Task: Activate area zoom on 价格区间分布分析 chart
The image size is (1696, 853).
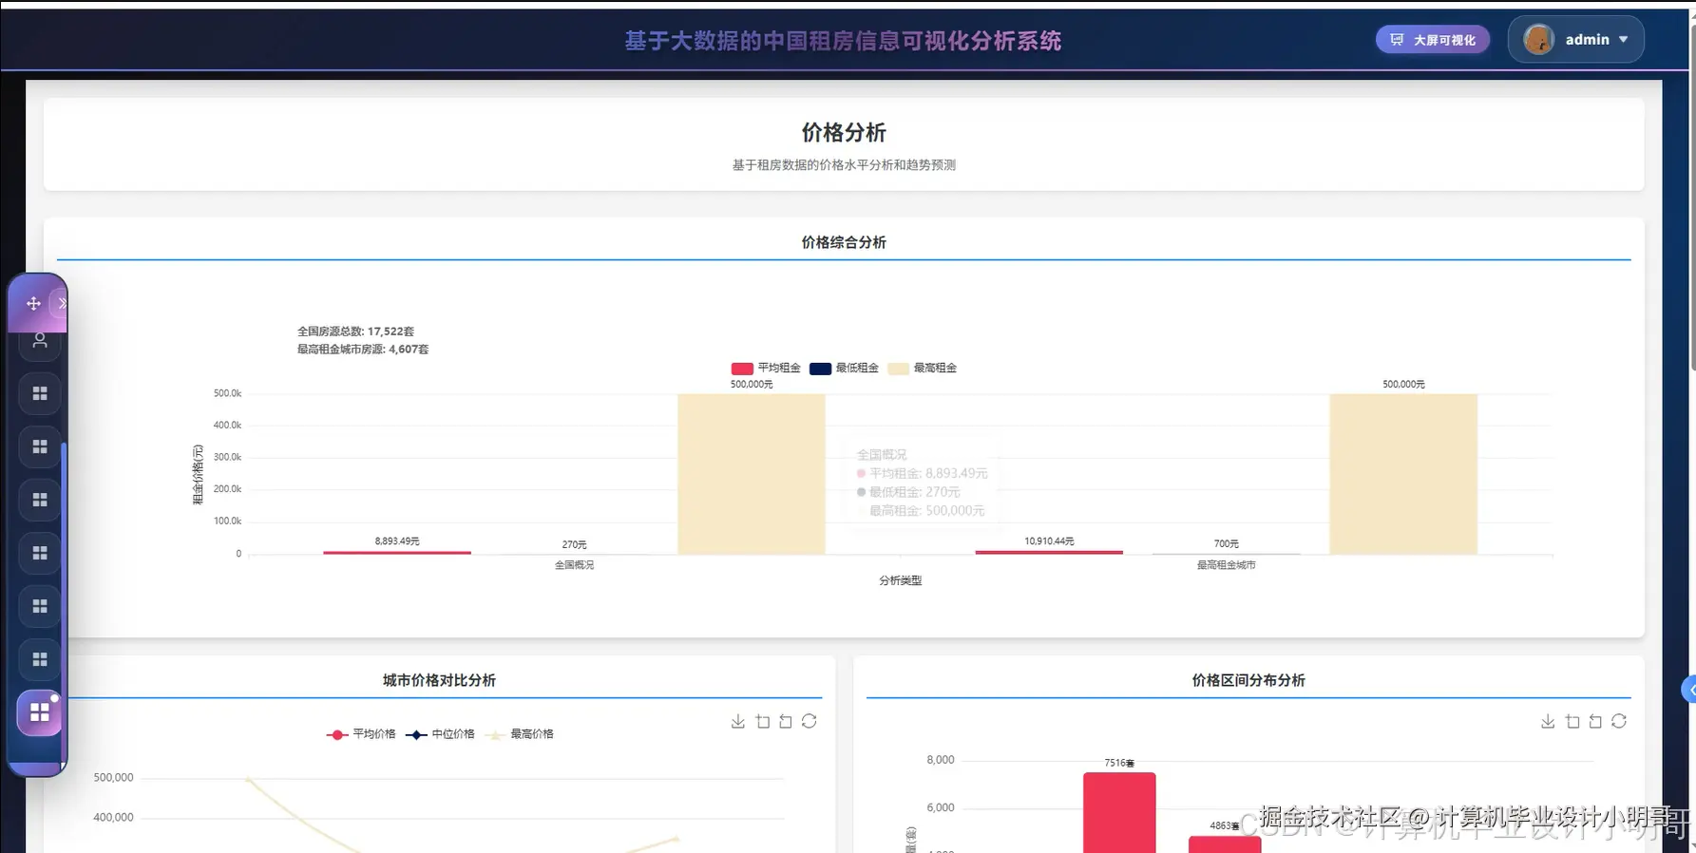Action: click(1572, 722)
